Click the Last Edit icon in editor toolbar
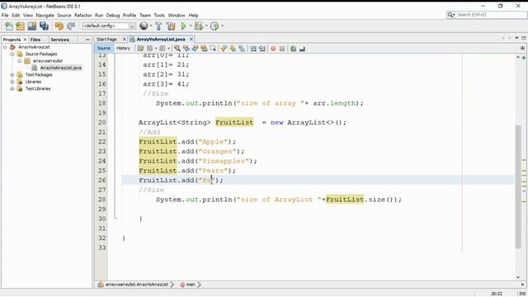Image resolution: width=528 pixels, height=297 pixels. pyautogui.click(x=140, y=49)
